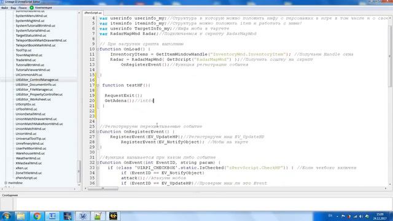The width and height of the screenshot is (393, 221).
Task: Collapse the OnRegisterEvent function fold marker
Action: [x=98, y=132]
